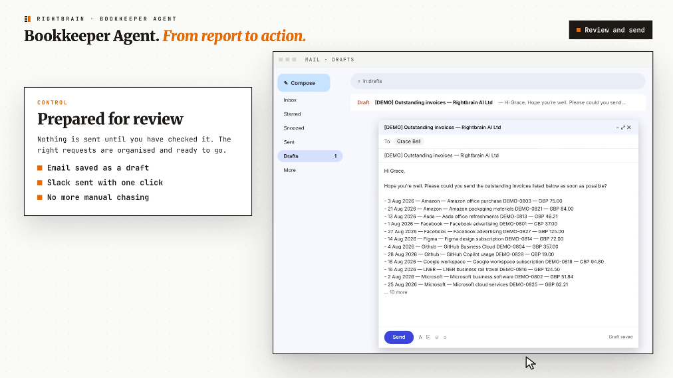Click the Compose button in mail sidebar
Screen dimensions: 673x378
303,83
